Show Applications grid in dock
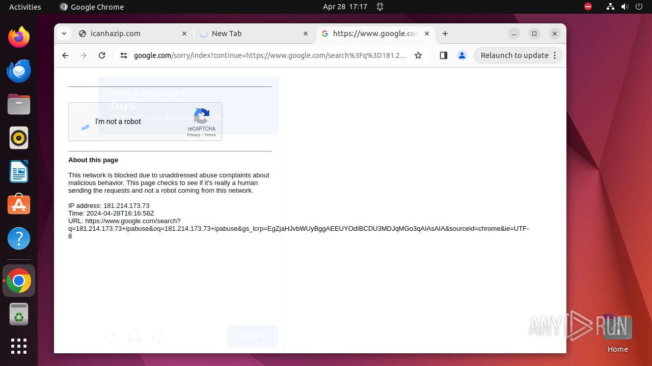Image resolution: width=652 pixels, height=366 pixels. (19, 346)
